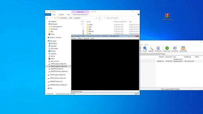Select Música in navigation pane
Viewport: 203px width, 114px height.
pyautogui.click(x=52, y=56)
